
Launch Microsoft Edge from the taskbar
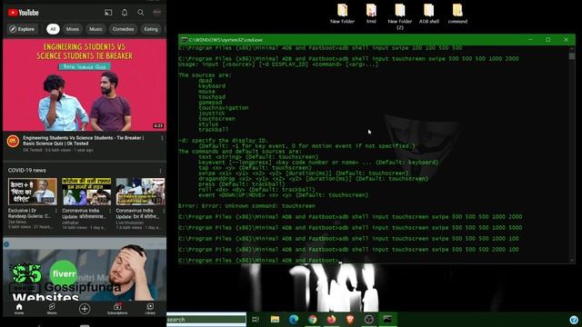click(x=294, y=319)
